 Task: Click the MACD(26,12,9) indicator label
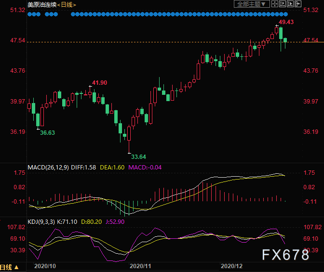(48, 168)
